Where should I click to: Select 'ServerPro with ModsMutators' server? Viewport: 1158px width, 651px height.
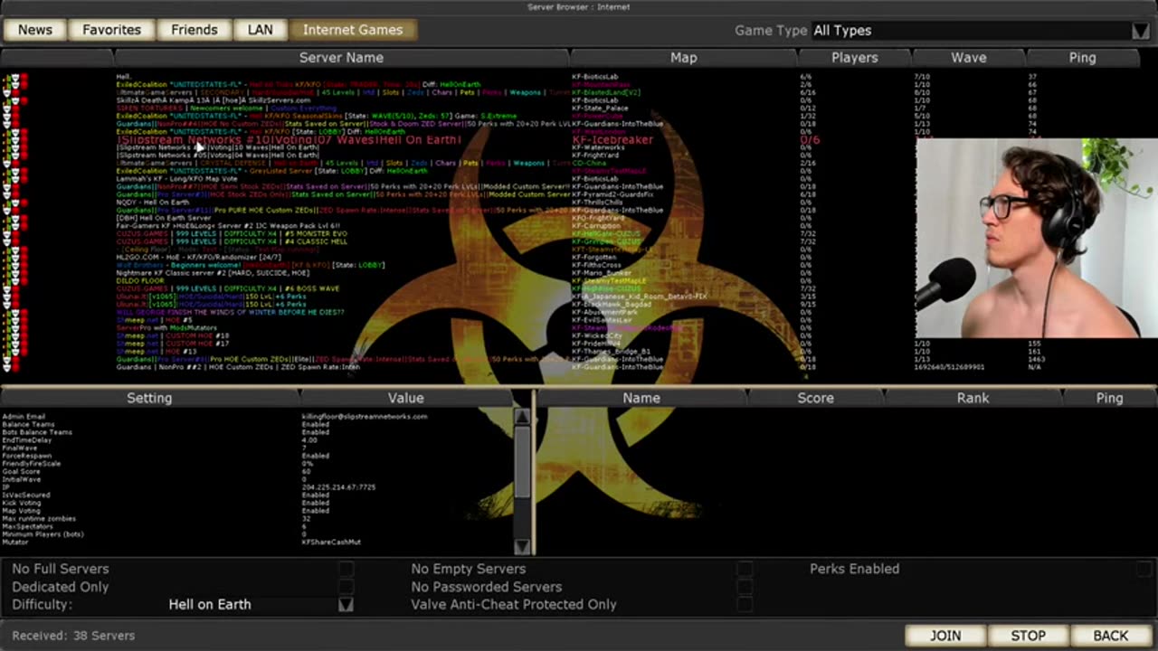(x=166, y=327)
